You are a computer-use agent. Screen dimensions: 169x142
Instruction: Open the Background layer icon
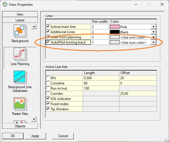coord(20,31)
